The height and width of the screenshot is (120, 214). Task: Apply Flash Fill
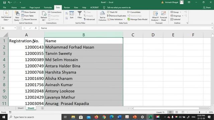[x=112, y=12]
